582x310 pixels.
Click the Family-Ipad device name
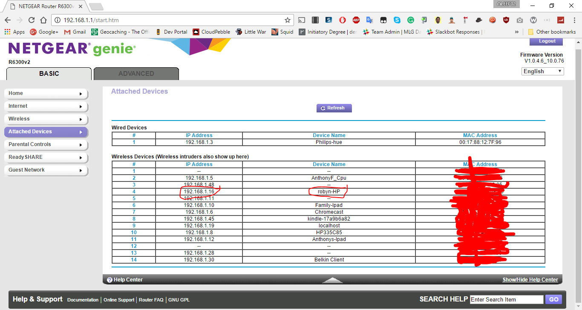[329, 205]
